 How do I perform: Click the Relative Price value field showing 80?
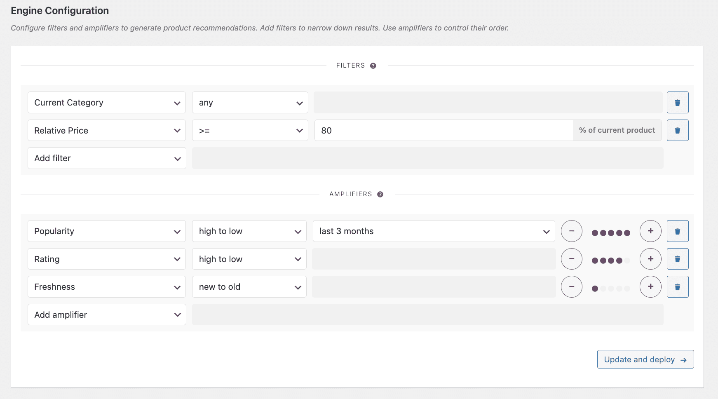click(x=443, y=130)
